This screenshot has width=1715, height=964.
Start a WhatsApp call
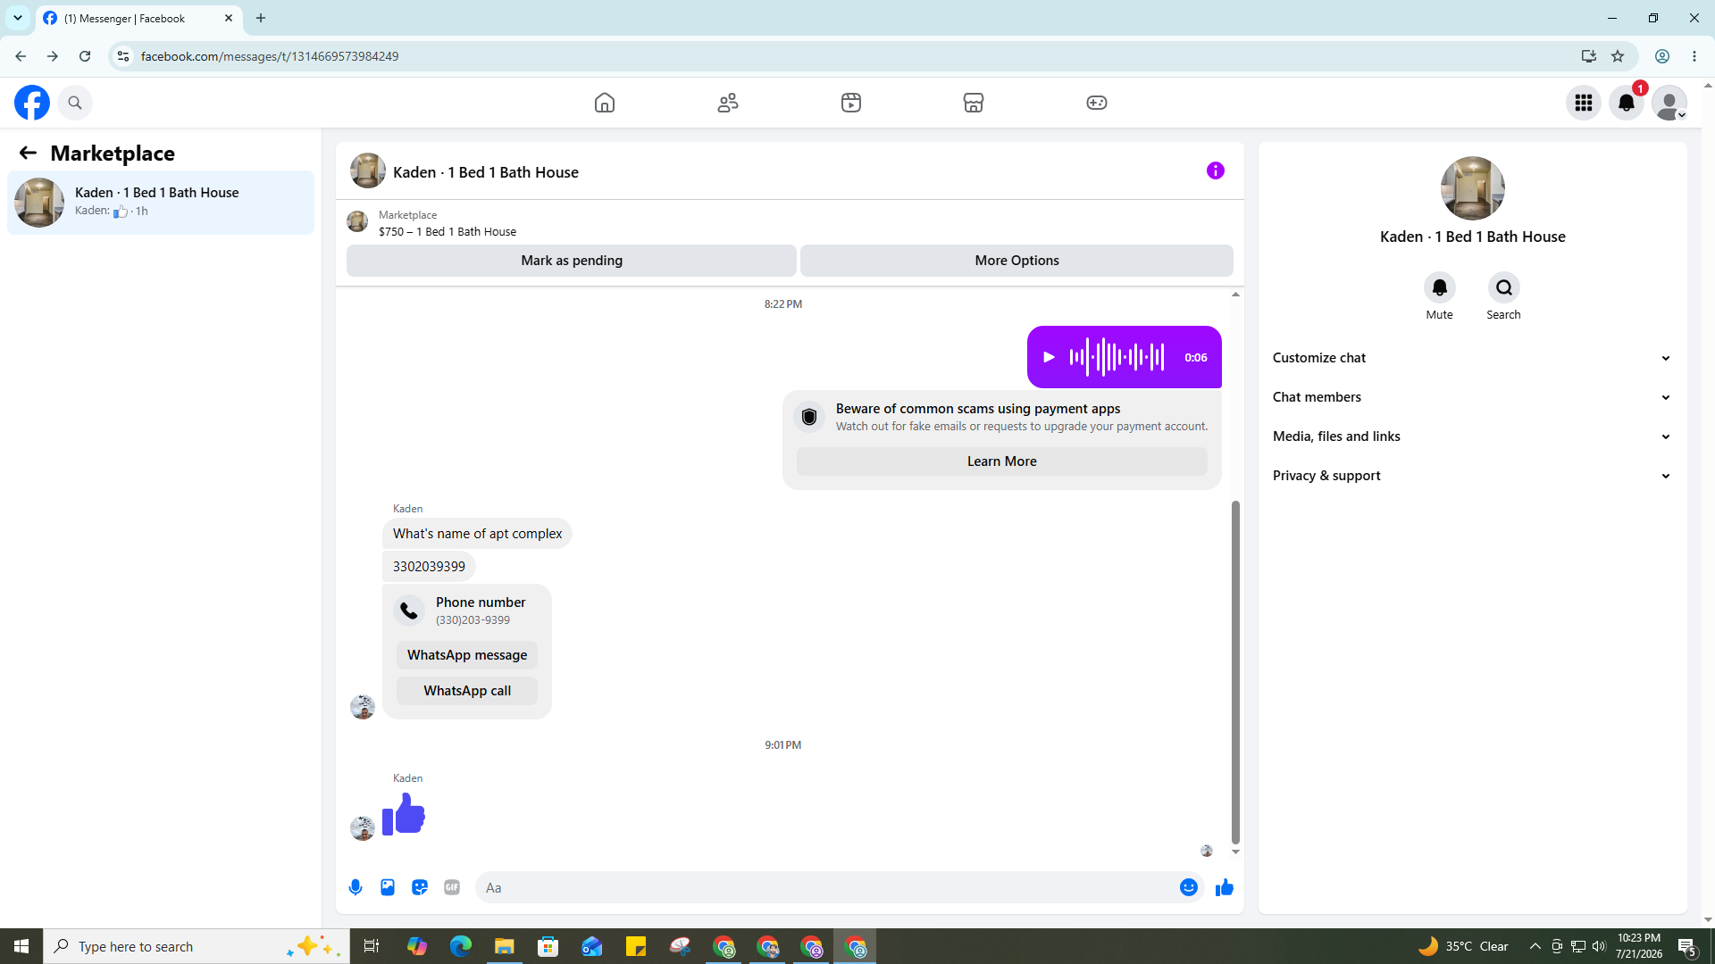467,691
